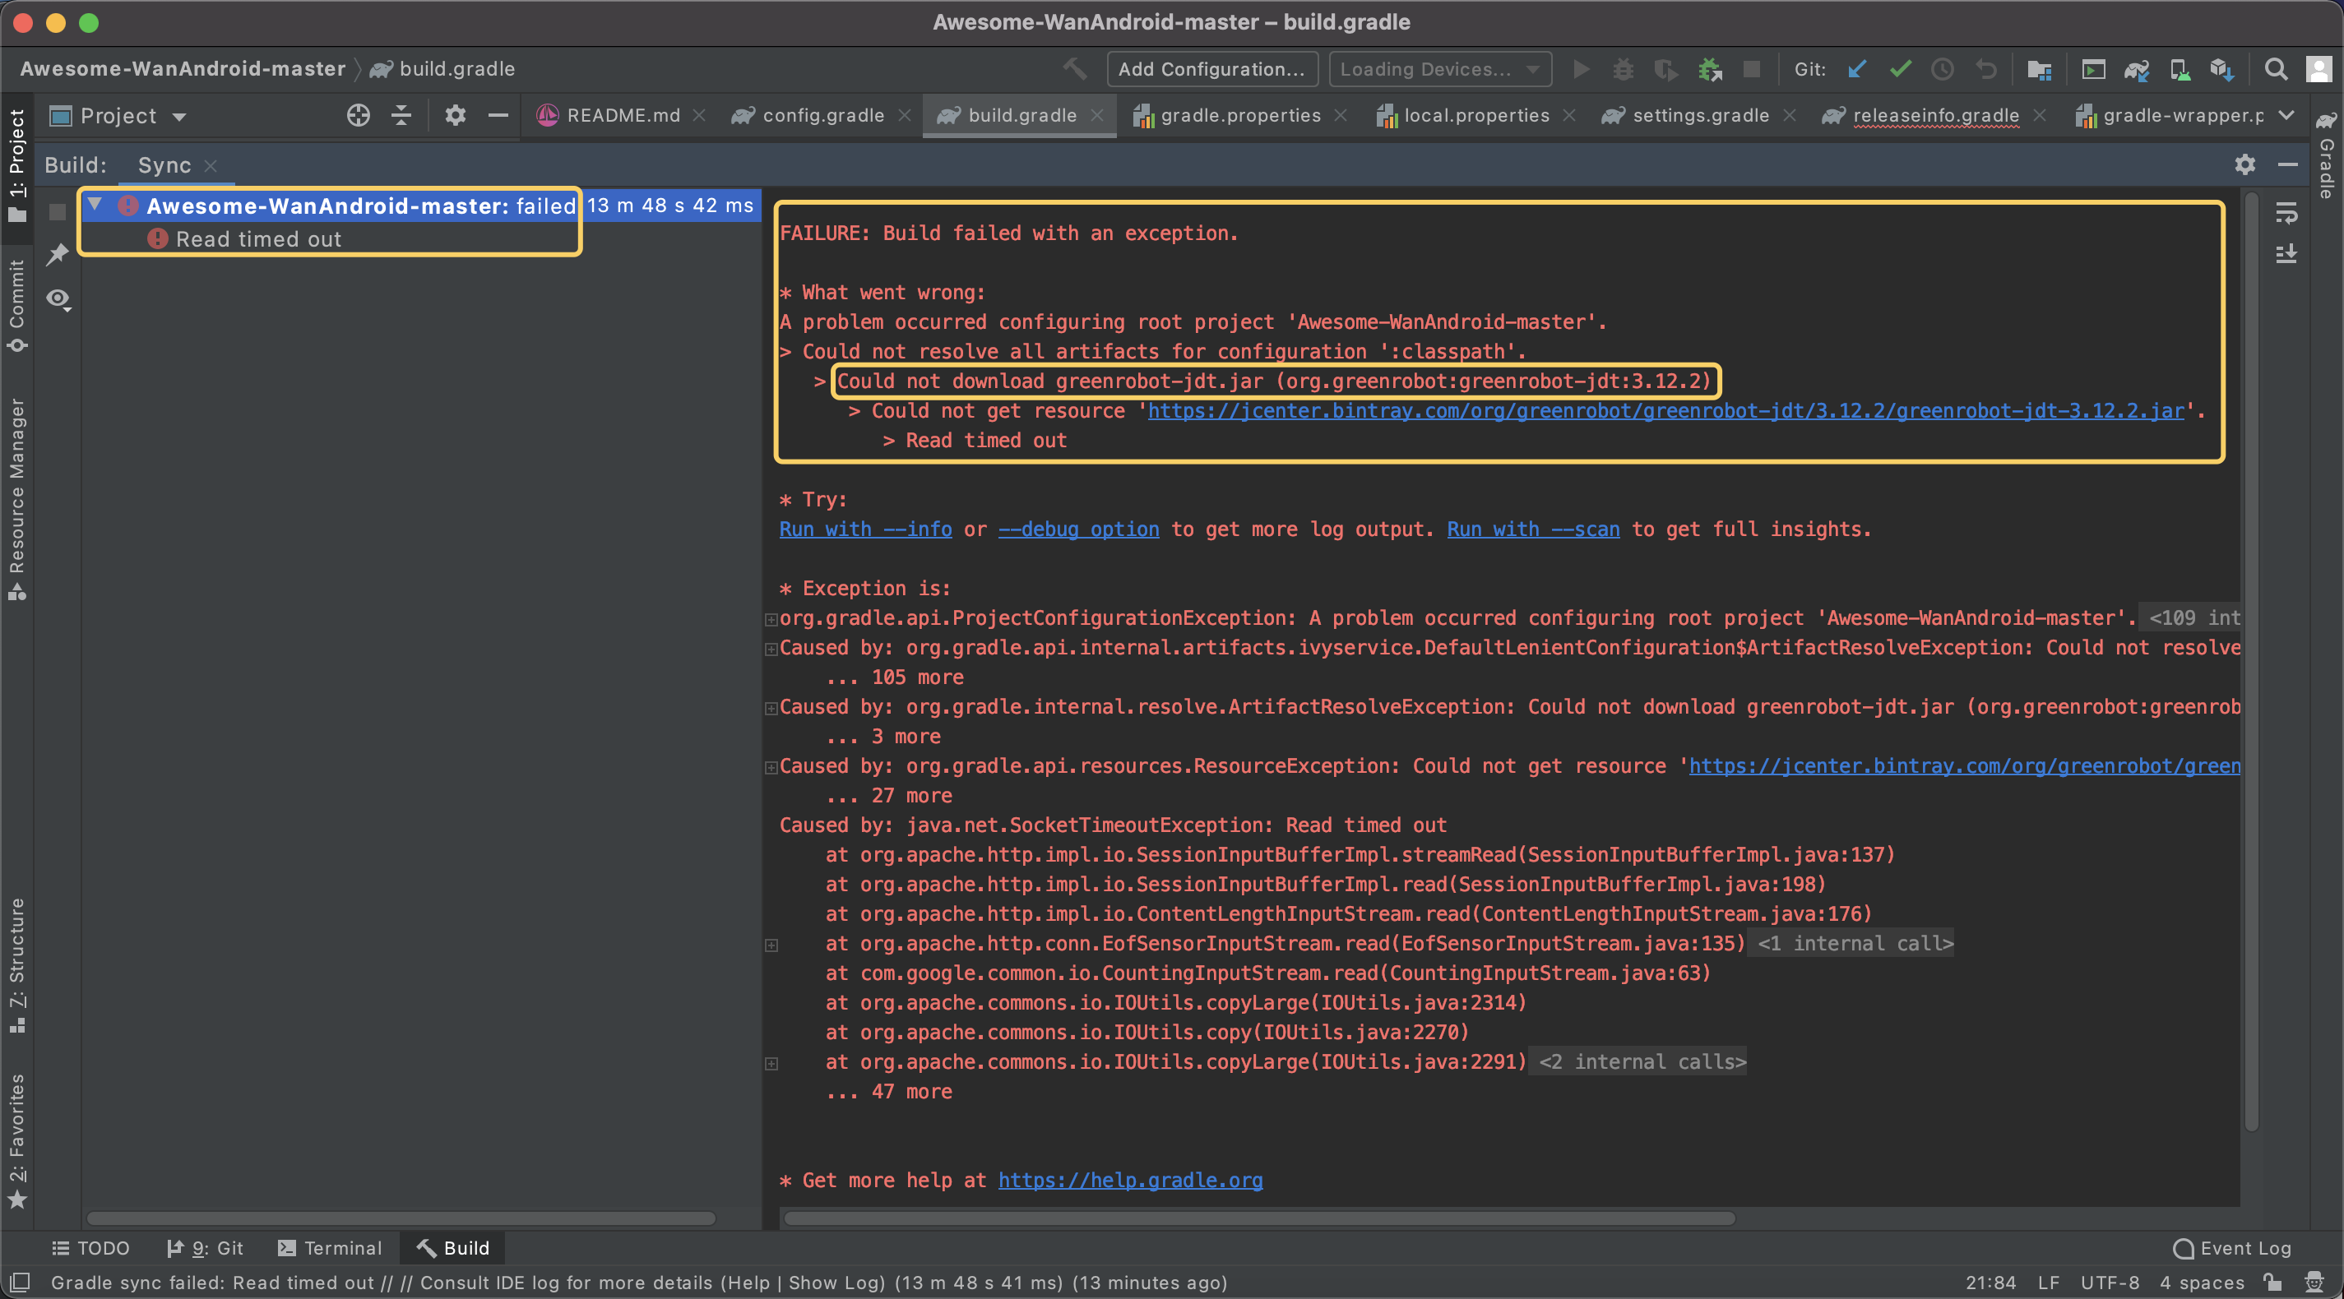Open the jcenter greenrobot-jdt jar link
This screenshot has width=2344, height=1299.
pos(1665,411)
